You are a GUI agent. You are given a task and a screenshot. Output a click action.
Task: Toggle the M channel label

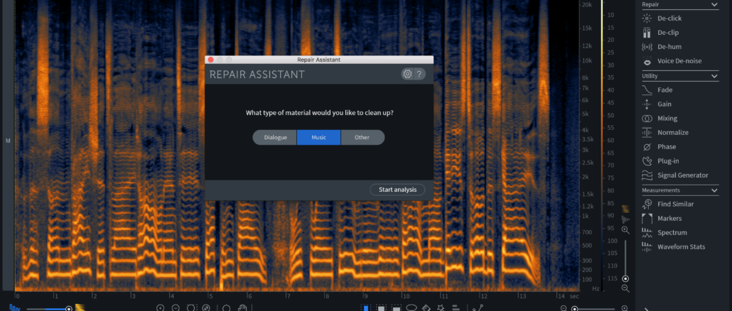8,141
